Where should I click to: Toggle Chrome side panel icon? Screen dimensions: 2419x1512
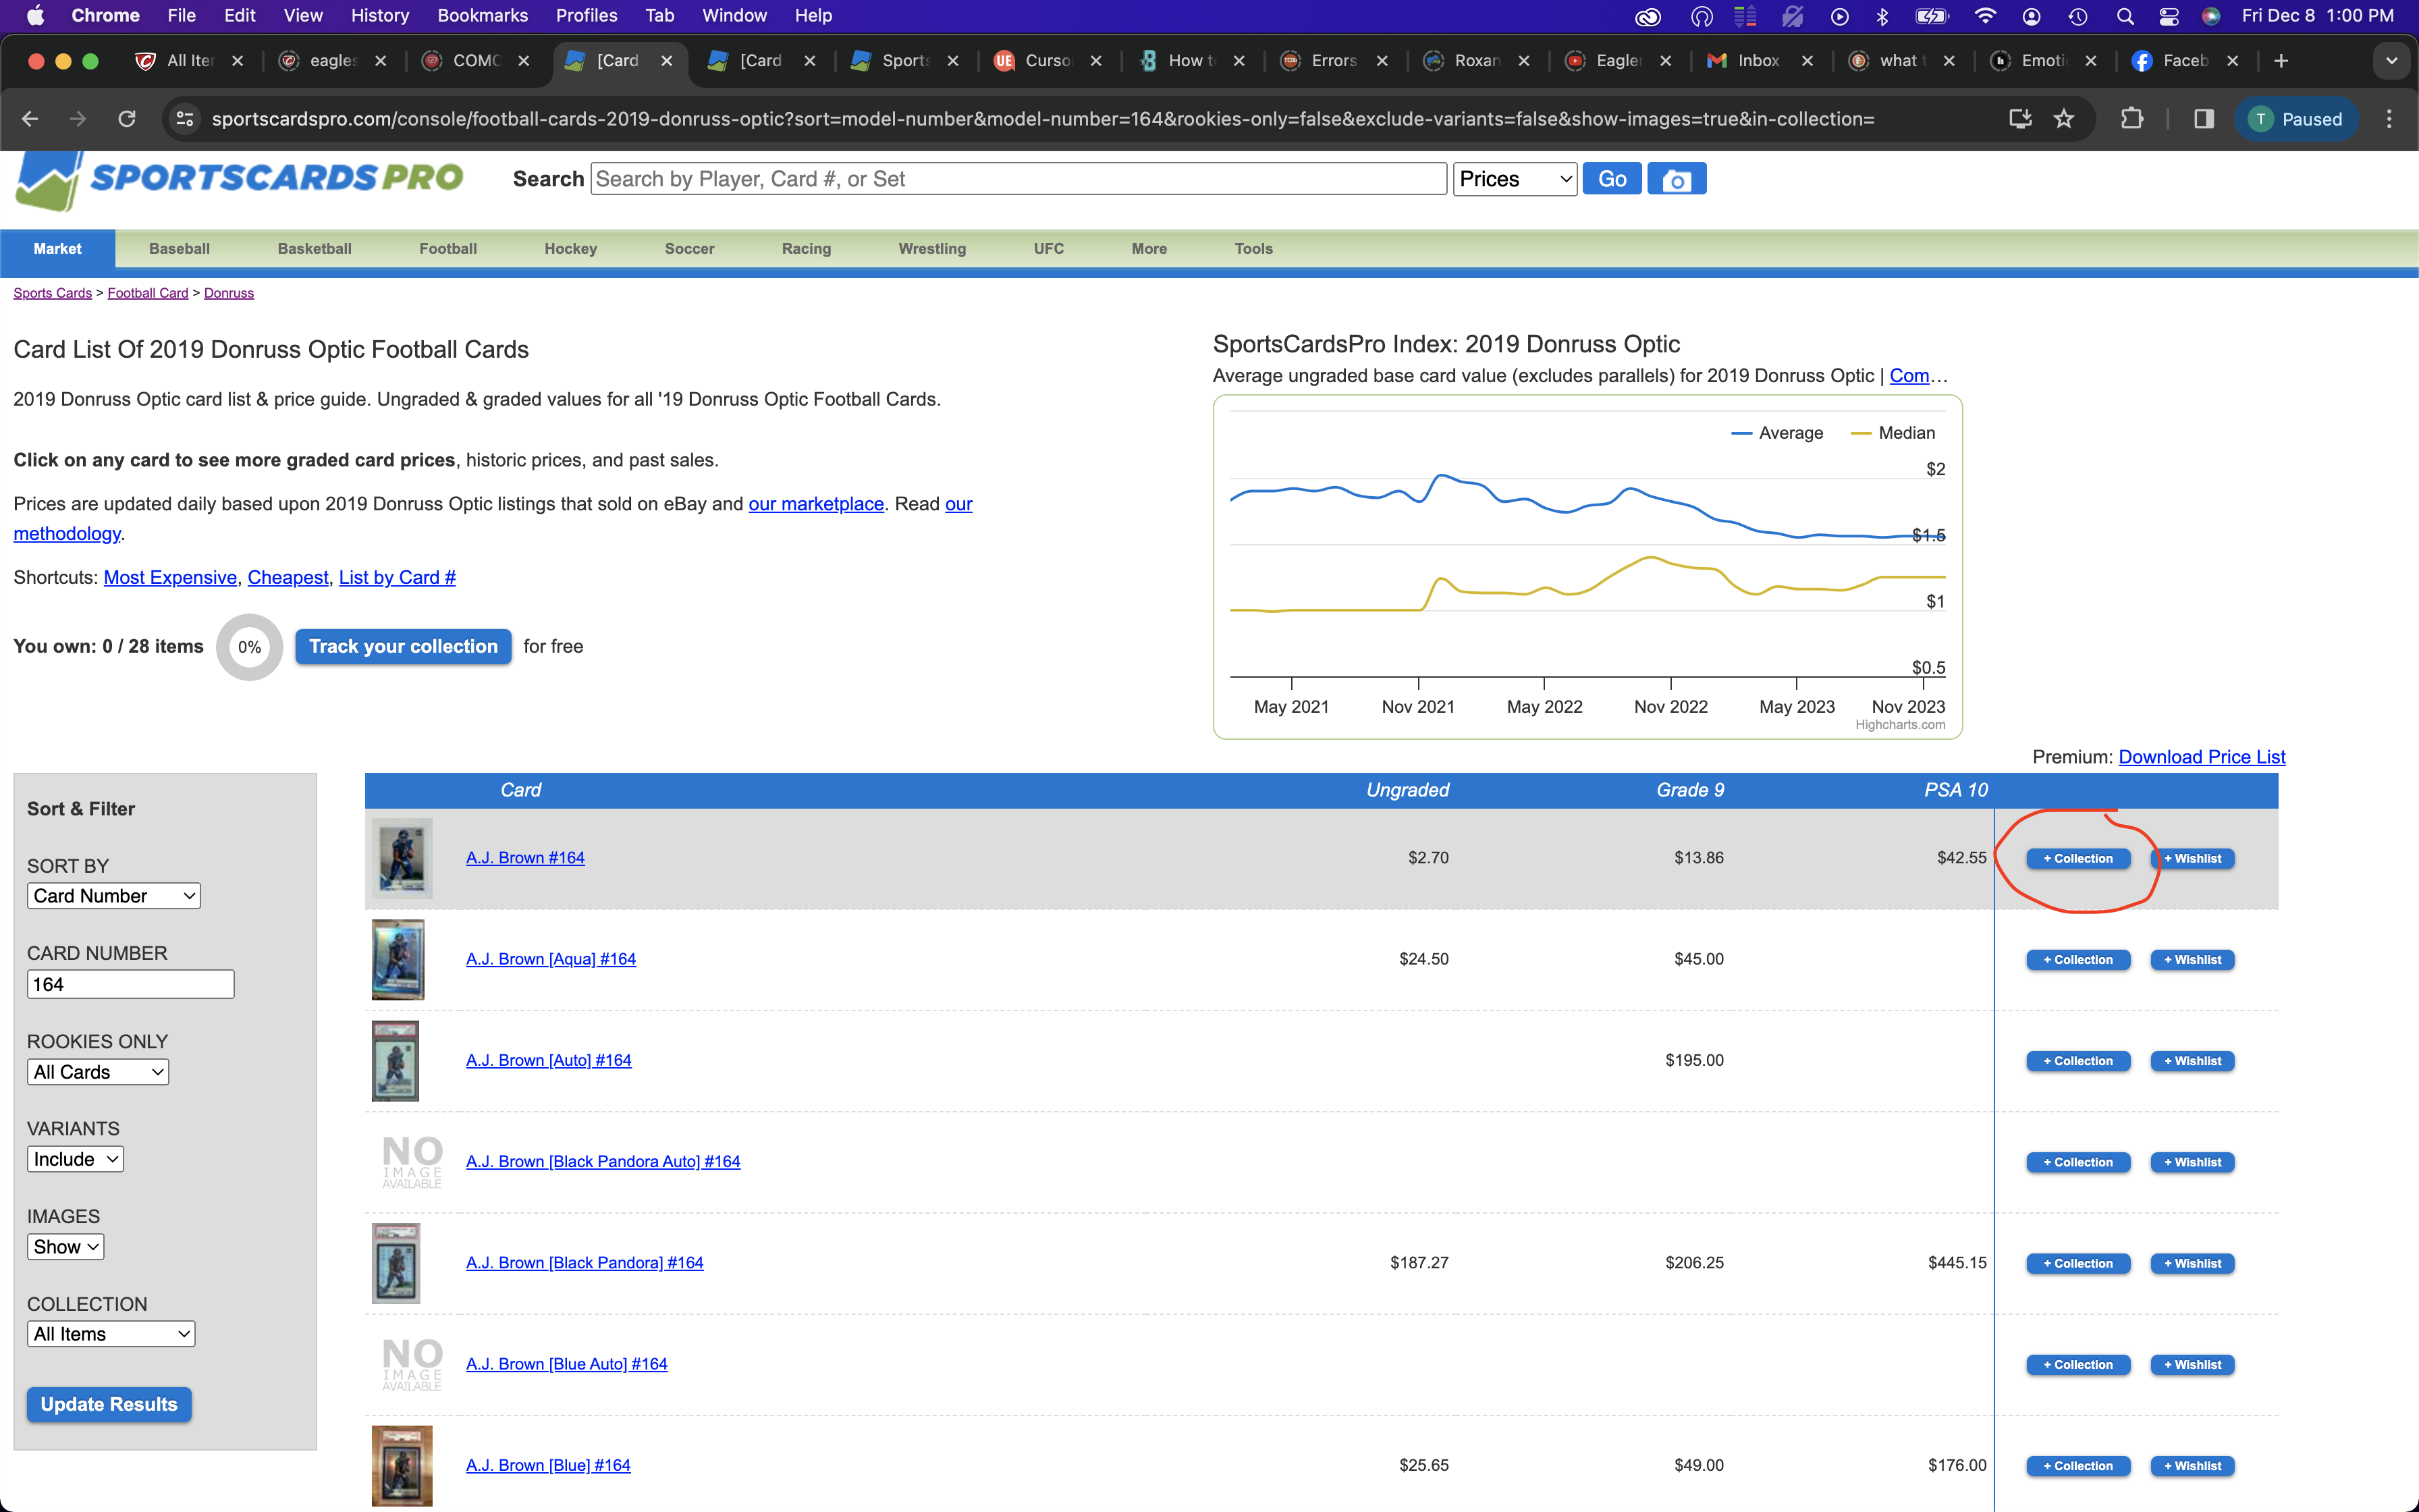point(2203,119)
